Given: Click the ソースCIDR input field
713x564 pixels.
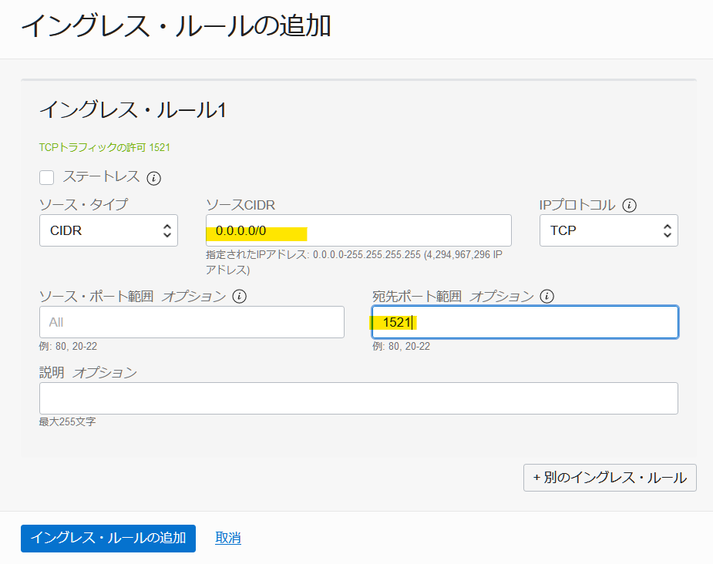Looking at the screenshot, I should pyautogui.click(x=358, y=230).
